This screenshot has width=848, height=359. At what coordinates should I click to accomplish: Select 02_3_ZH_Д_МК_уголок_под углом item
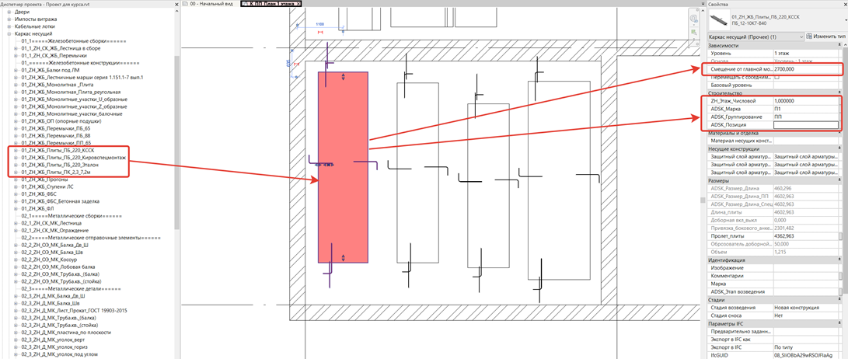[61, 354]
